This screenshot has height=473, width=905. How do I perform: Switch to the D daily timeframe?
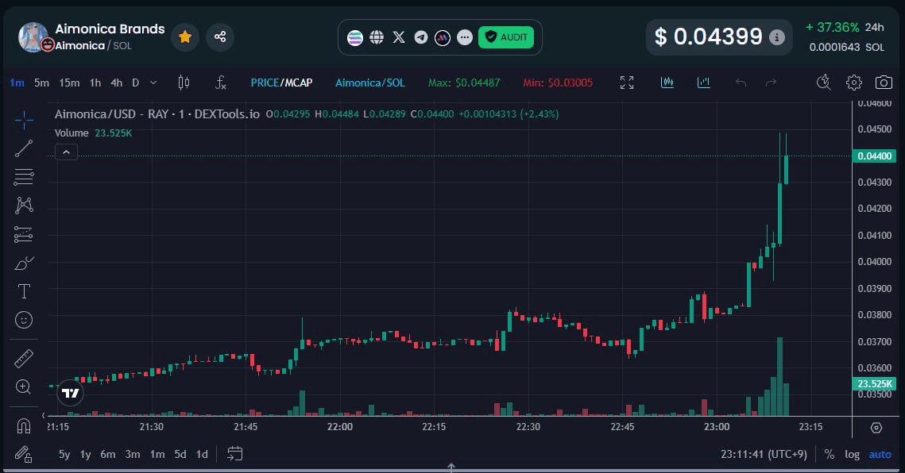click(136, 83)
